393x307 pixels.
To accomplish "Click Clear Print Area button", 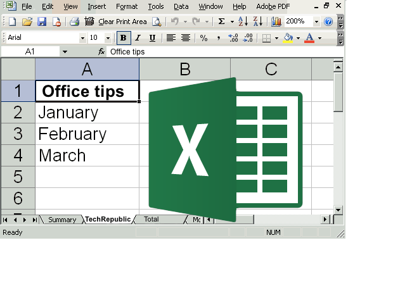I will (x=122, y=22).
